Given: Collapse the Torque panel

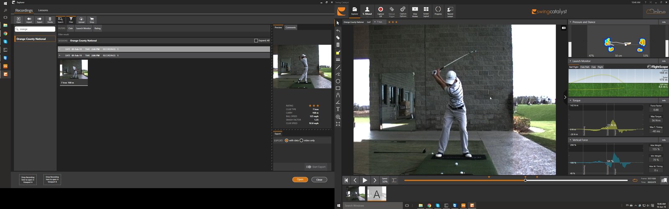Looking at the screenshot, I should (x=570, y=101).
